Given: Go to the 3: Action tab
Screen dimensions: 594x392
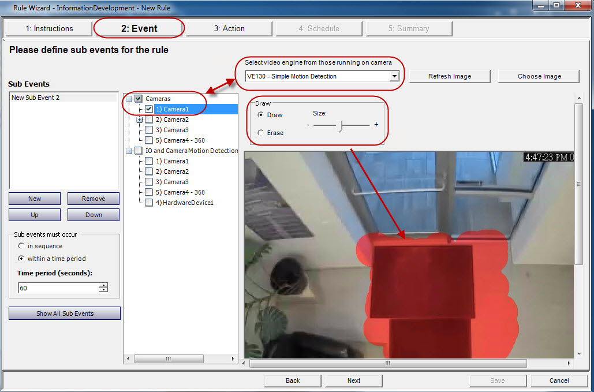Looking at the screenshot, I should pyautogui.click(x=229, y=29).
